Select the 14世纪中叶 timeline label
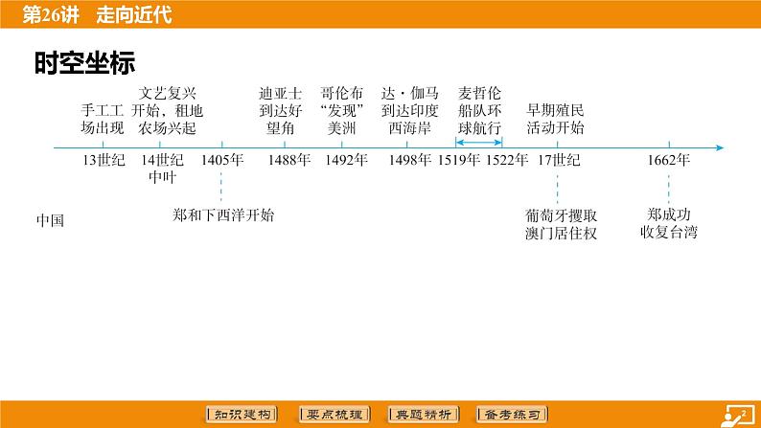This screenshot has width=761, height=428. 162,169
